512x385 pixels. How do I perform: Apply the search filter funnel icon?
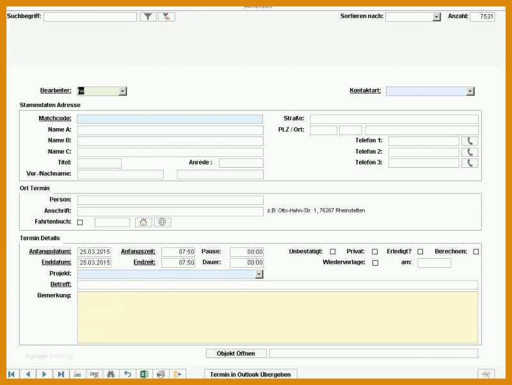[148, 17]
